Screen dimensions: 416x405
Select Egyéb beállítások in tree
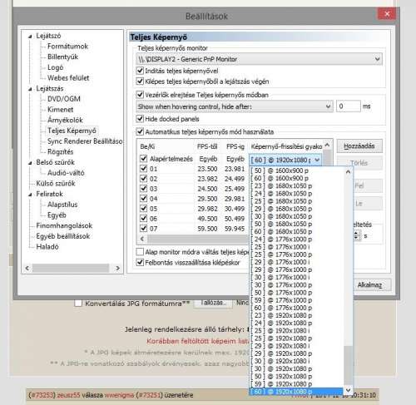(x=63, y=236)
